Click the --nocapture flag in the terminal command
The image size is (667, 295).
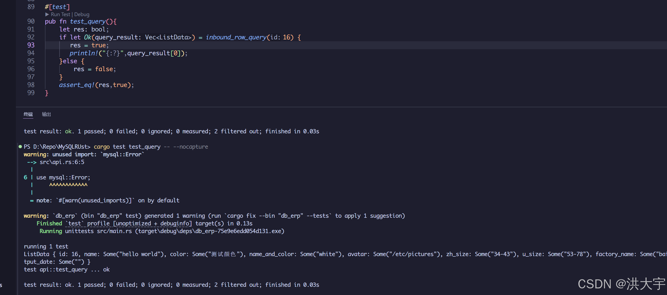(x=191, y=147)
